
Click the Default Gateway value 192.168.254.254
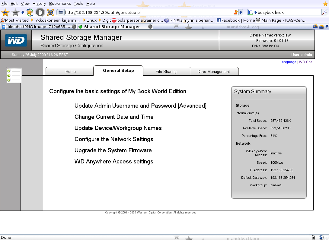tap(283, 178)
